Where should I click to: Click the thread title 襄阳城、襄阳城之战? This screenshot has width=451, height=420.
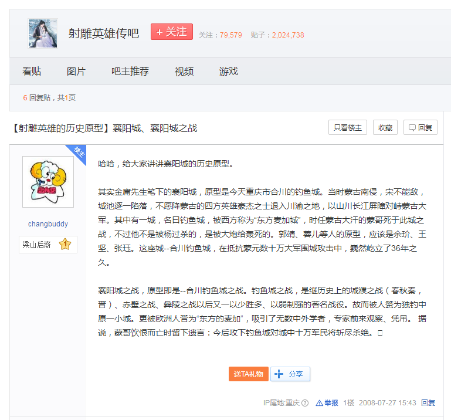point(104,128)
